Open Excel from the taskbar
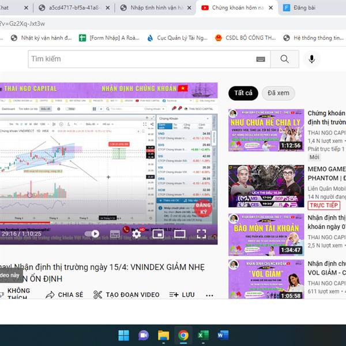The image size is (346, 346). [203, 335]
